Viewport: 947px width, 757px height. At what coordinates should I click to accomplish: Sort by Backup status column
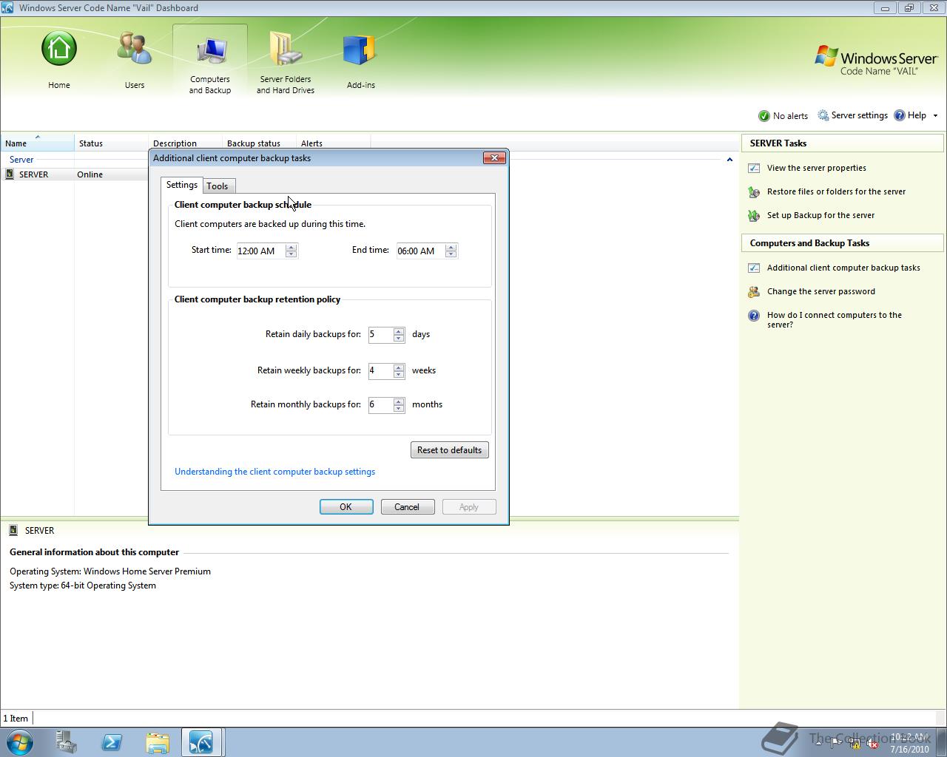[x=259, y=143]
